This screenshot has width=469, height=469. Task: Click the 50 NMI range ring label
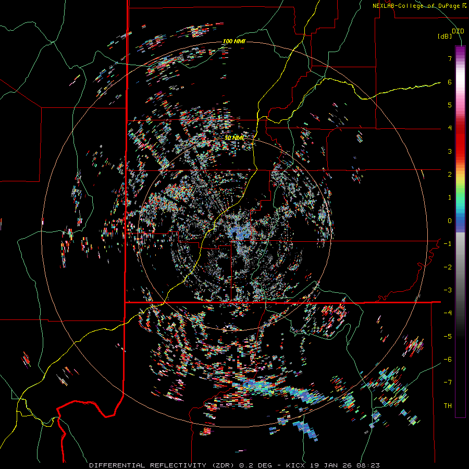coord(234,138)
